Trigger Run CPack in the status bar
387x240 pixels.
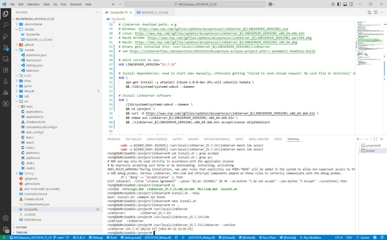coord(268,238)
